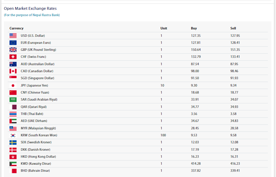Click the Australian flag icon
Image resolution: width=276 pixels, height=177 pixels.
(13, 64)
